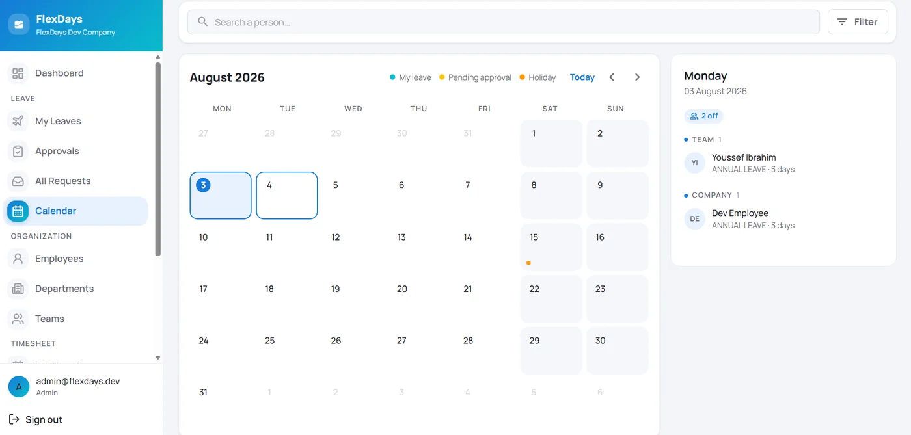Click Youssef Ibrahim's YI avatar
Screen dimensions: 911x435
(694, 163)
